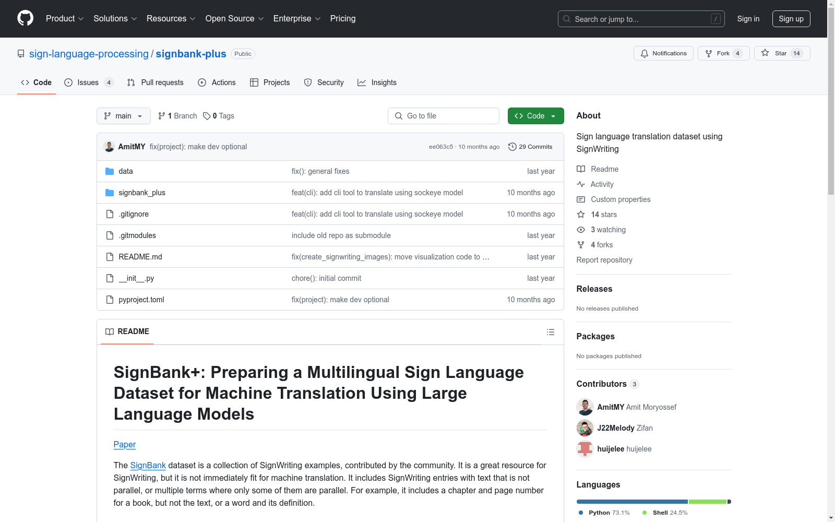835x522 pixels.
Task: Click the .gitignore file icon
Action: pyautogui.click(x=110, y=214)
